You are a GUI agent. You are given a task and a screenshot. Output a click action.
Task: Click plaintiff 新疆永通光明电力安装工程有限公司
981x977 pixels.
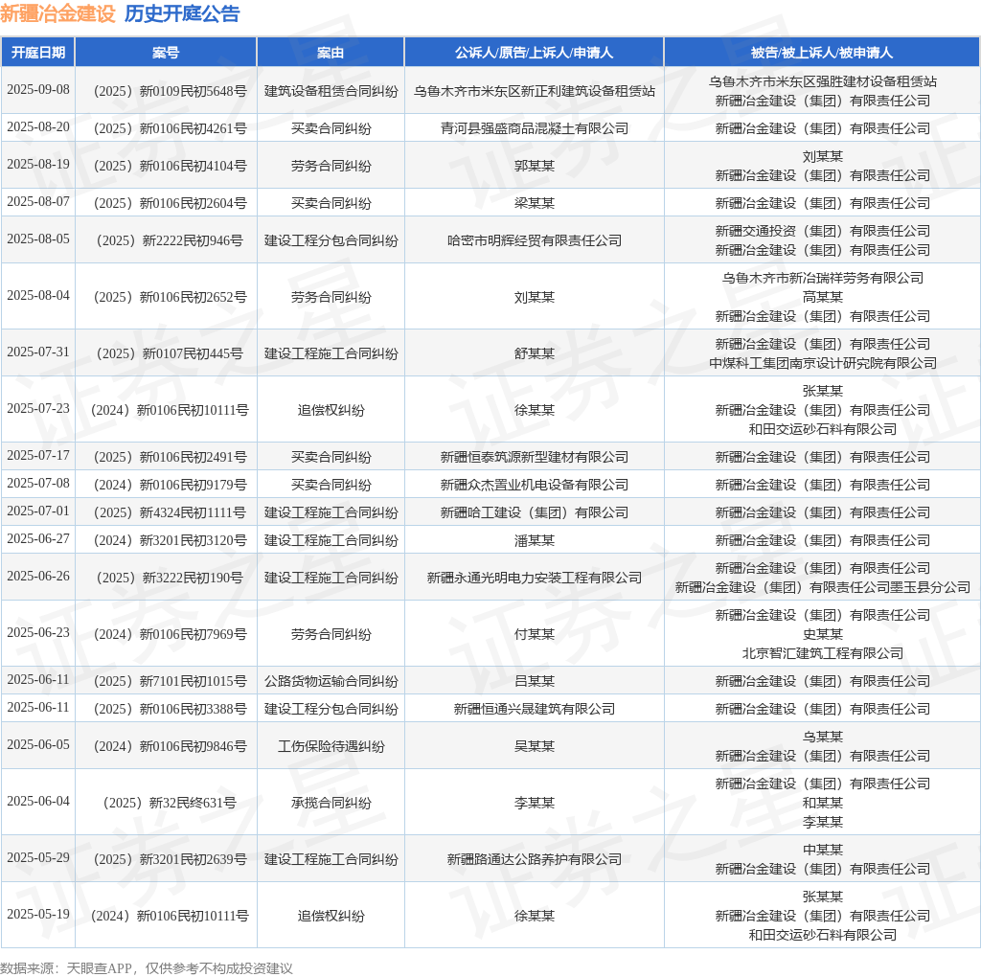point(535,579)
